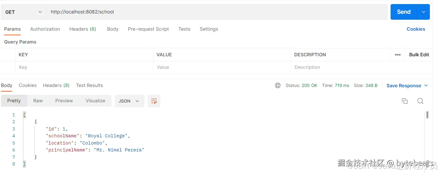Expand the Send button arrow options
439x173 pixels.
coord(423,12)
